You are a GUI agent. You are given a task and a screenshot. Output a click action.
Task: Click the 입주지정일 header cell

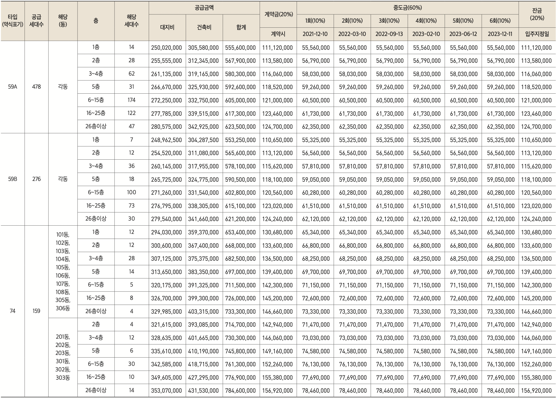(537, 34)
